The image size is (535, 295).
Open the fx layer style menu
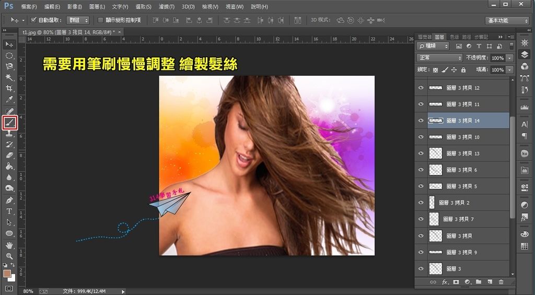coord(445,282)
